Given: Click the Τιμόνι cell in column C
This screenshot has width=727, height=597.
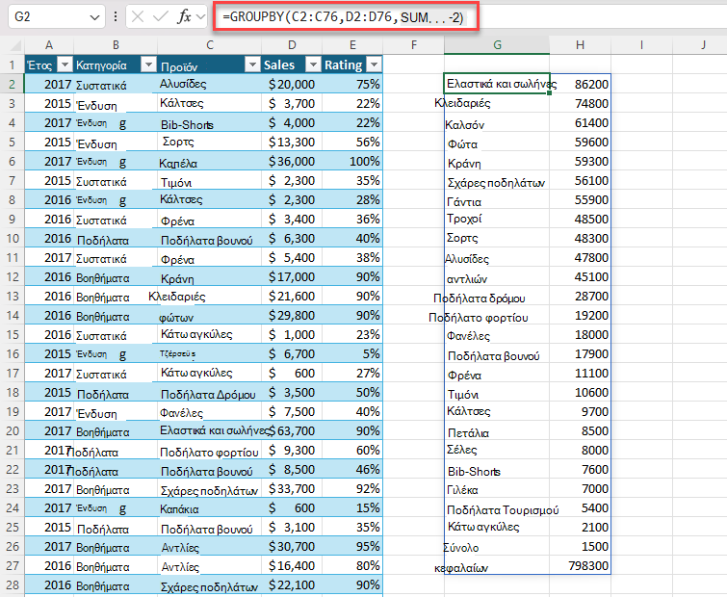Looking at the screenshot, I should [x=210, y=180].
